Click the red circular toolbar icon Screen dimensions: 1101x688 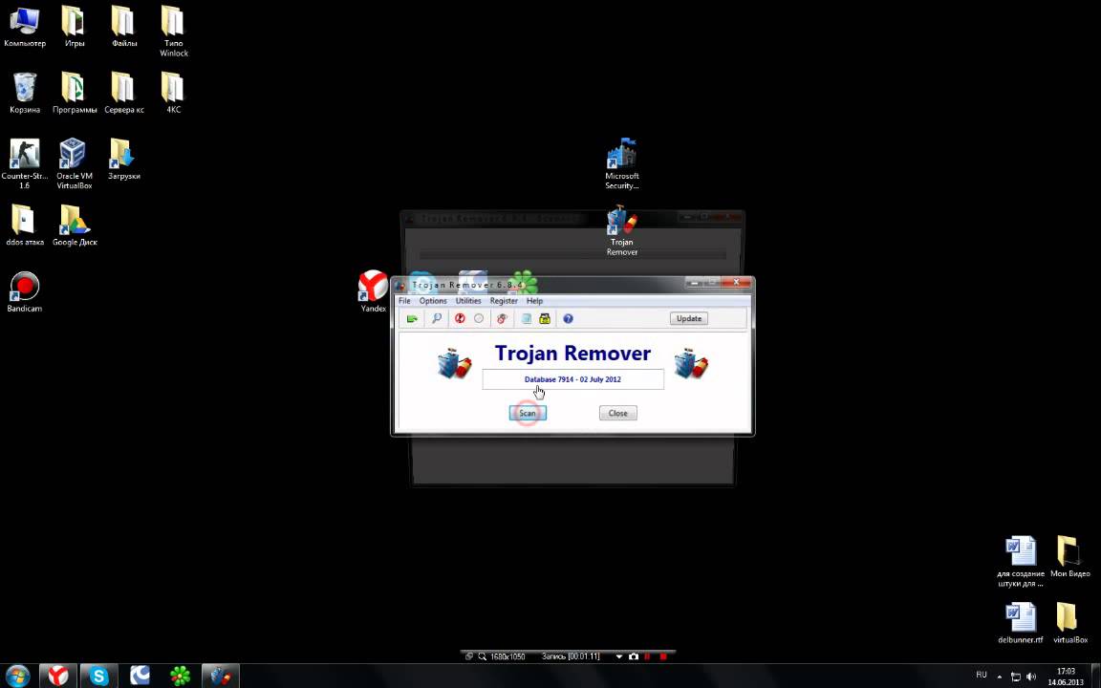click(x=460, y=319)
